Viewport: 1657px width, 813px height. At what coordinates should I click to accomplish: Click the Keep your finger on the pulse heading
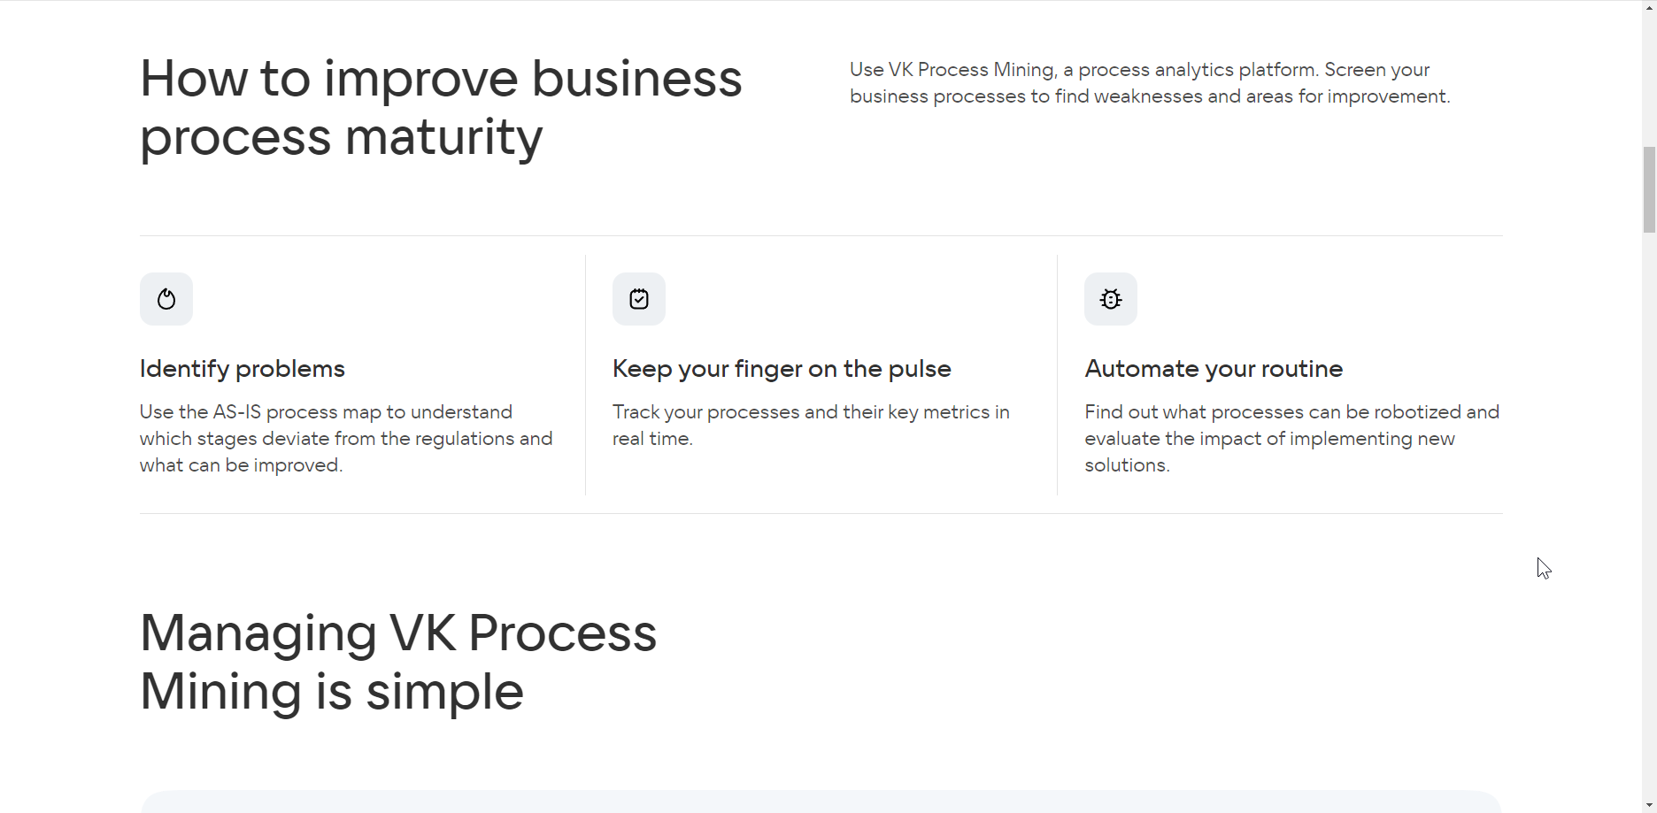pyautogui.click(x=782, y=369)
